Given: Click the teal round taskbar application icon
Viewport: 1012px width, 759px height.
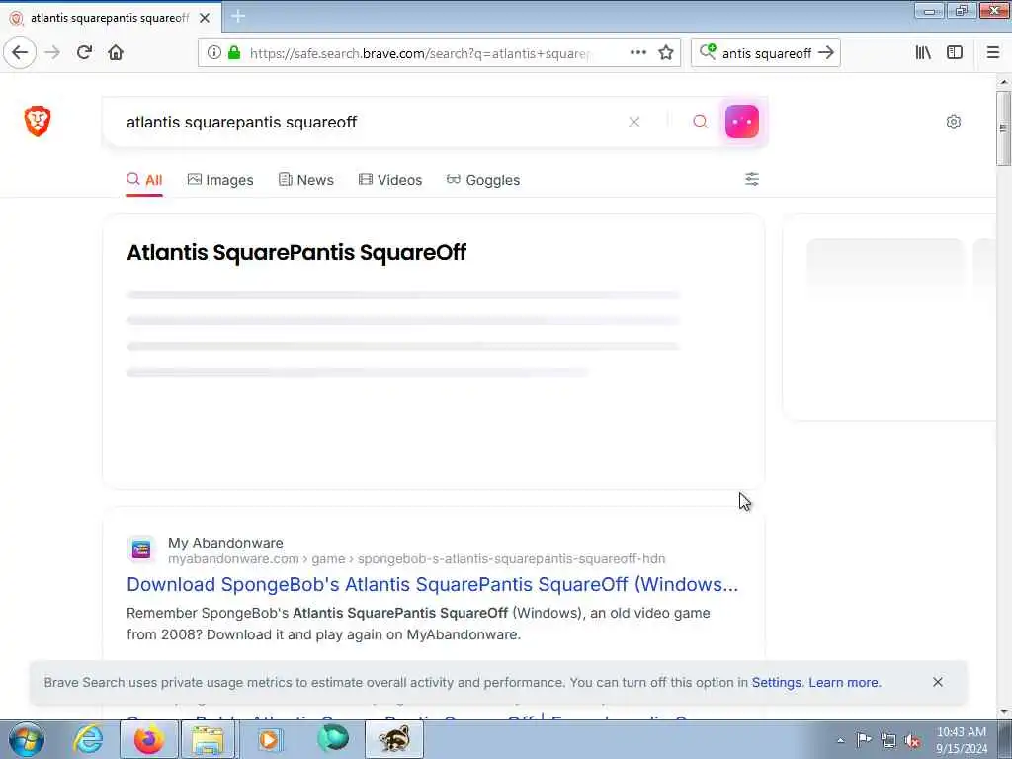Looking at the screenshot, I should (333, 739).
